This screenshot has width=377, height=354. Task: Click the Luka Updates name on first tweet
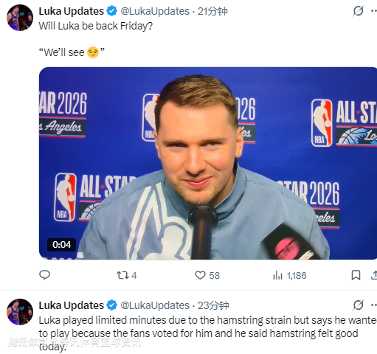tap(72, 11)
